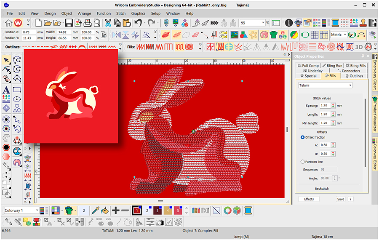Open the Stitch menu
Screen dimensions: 379x240
coord(121,13)
